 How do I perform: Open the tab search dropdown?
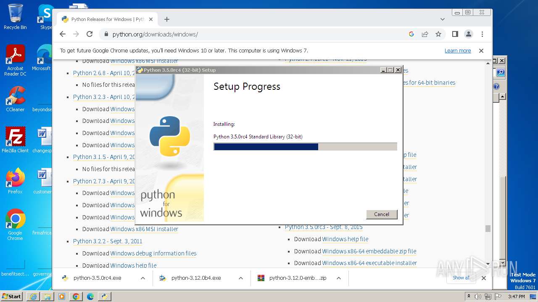click(x=443, y=19)
